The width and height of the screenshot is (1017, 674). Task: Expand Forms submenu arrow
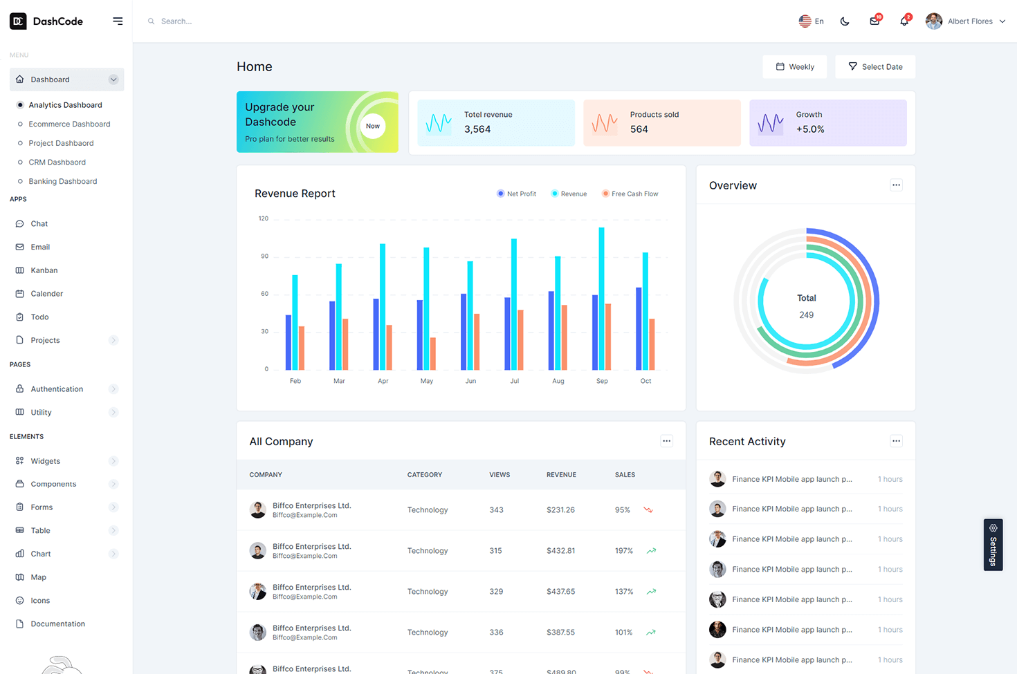tap(113, 507)
